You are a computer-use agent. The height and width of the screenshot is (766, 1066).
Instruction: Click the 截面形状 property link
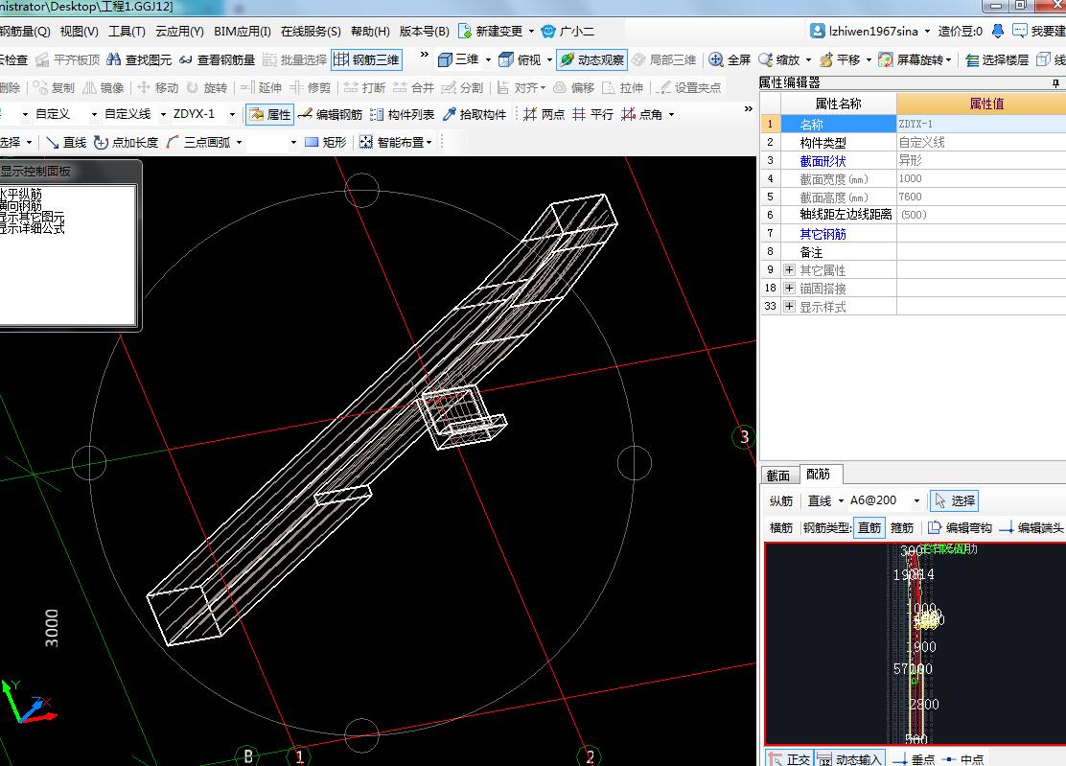pyautogui.click(x=823, y=161)
